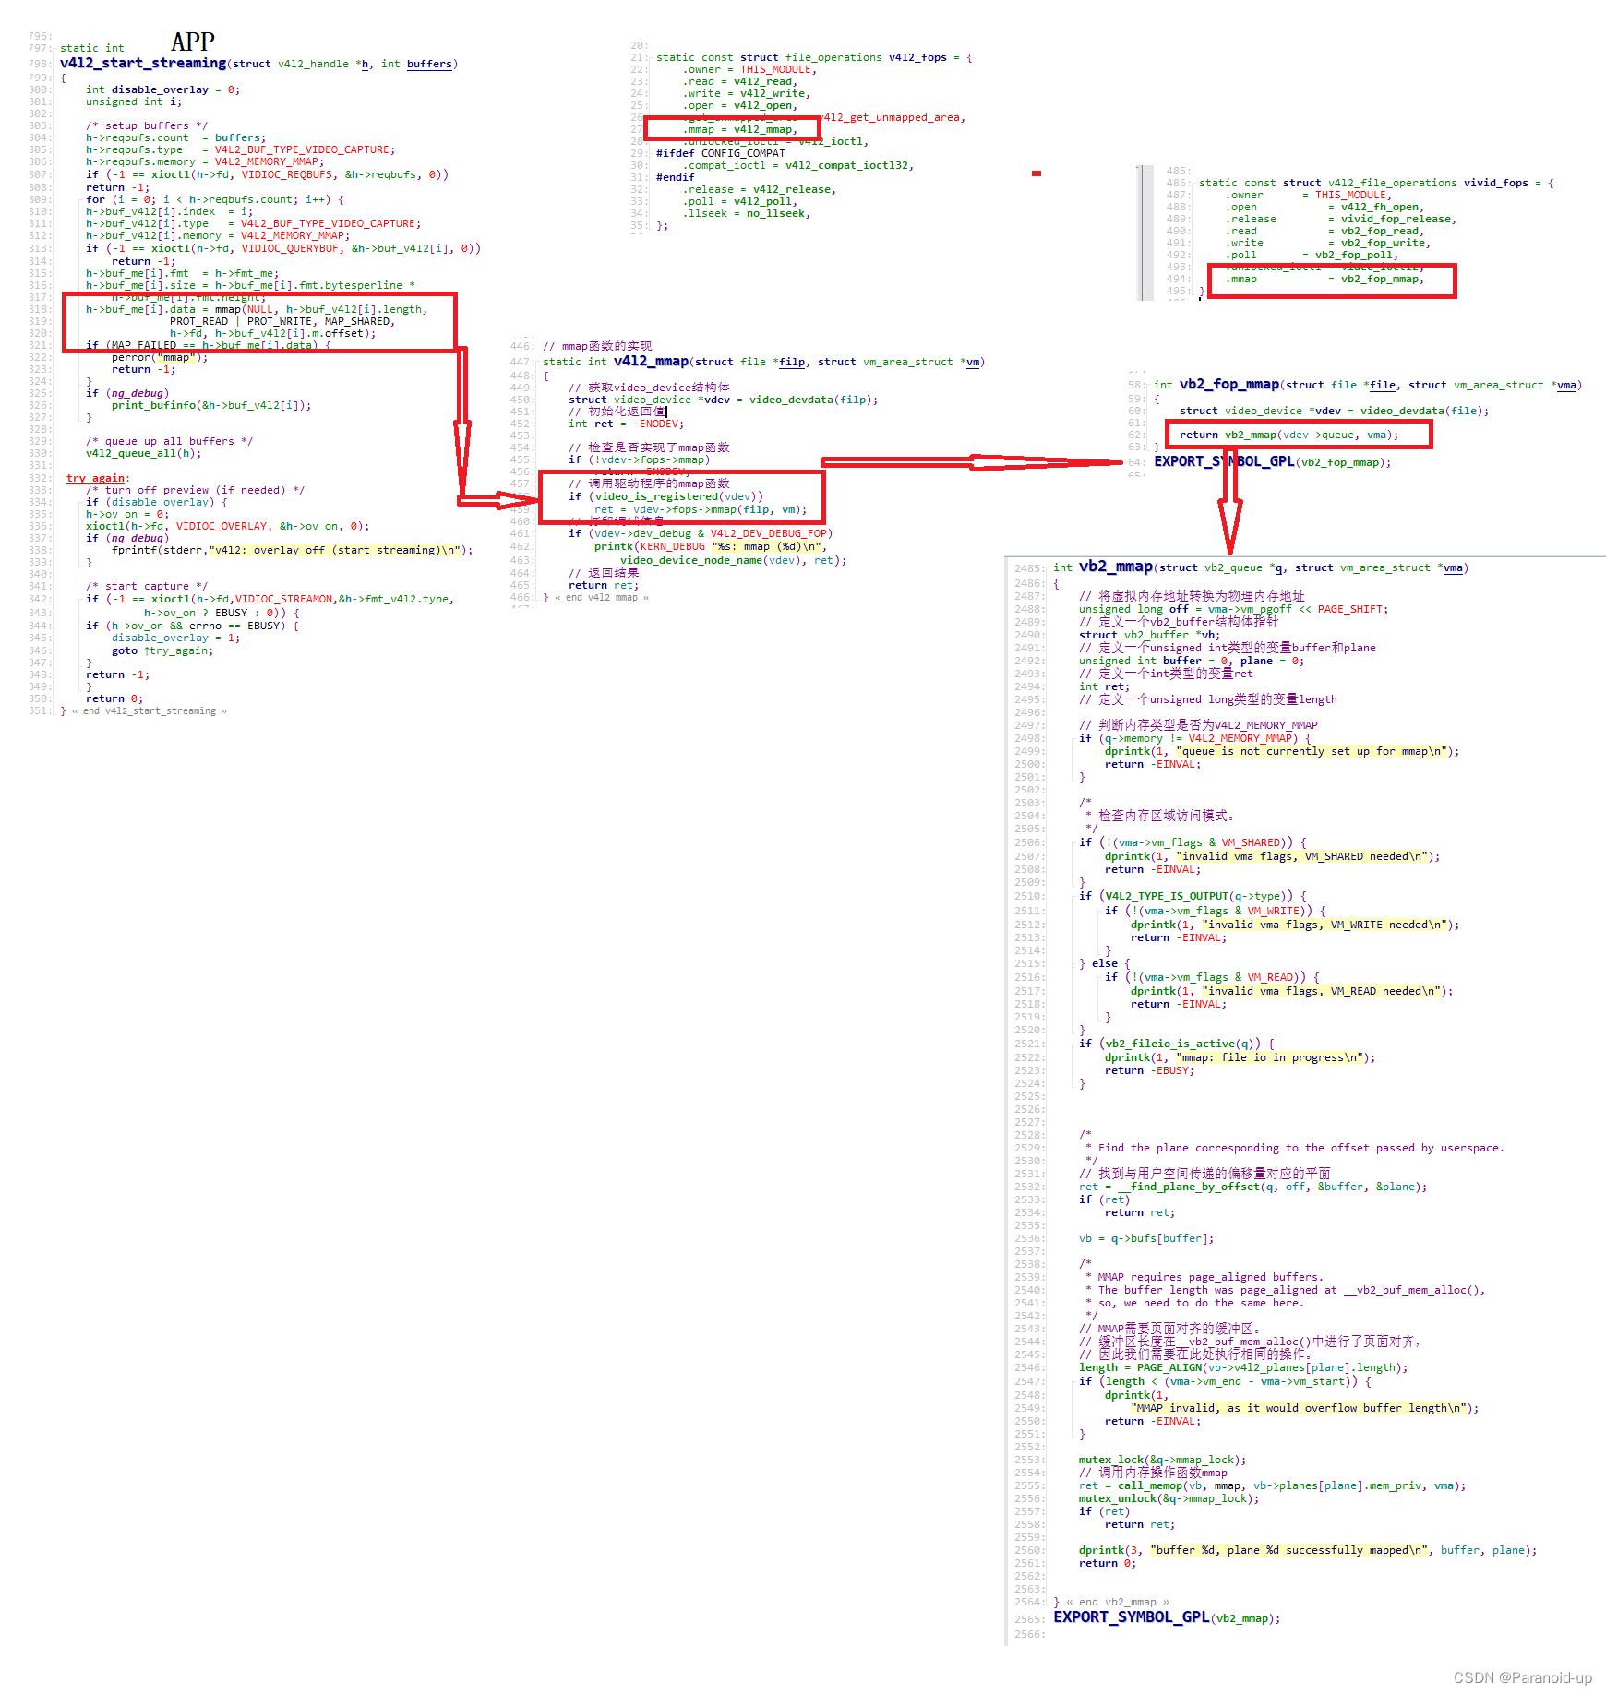
Task: Click the "if (vb2_fileio_is_active(q))" line
Action: pos(1176,1044)
